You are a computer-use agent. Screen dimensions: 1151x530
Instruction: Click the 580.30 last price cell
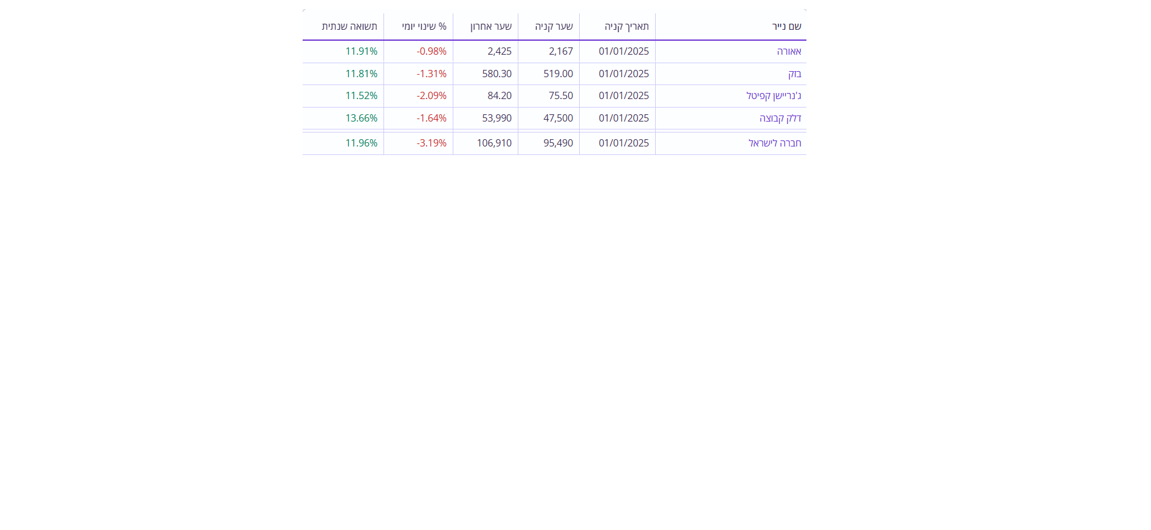496,74
